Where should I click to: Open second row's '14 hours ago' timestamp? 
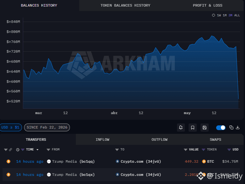point(30,175)
